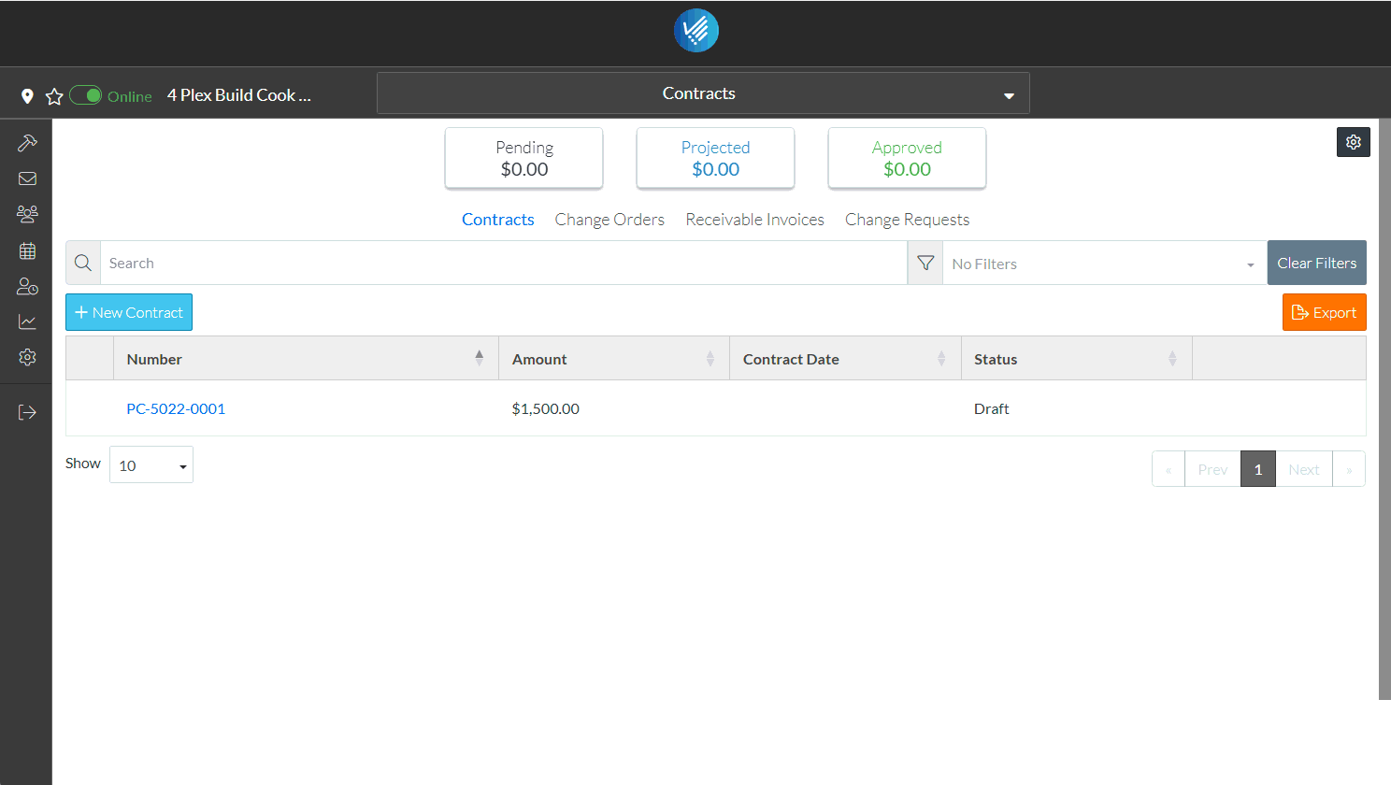Viewport: 1391px width, 785px height.
Task: Open the No Filters dropdown
Action: [x=1105, y=264]
